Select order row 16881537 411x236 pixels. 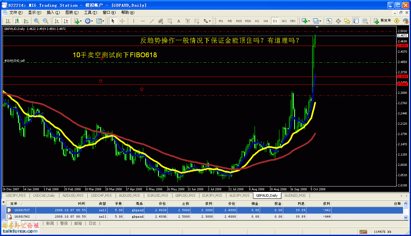(x=204, y=210)
